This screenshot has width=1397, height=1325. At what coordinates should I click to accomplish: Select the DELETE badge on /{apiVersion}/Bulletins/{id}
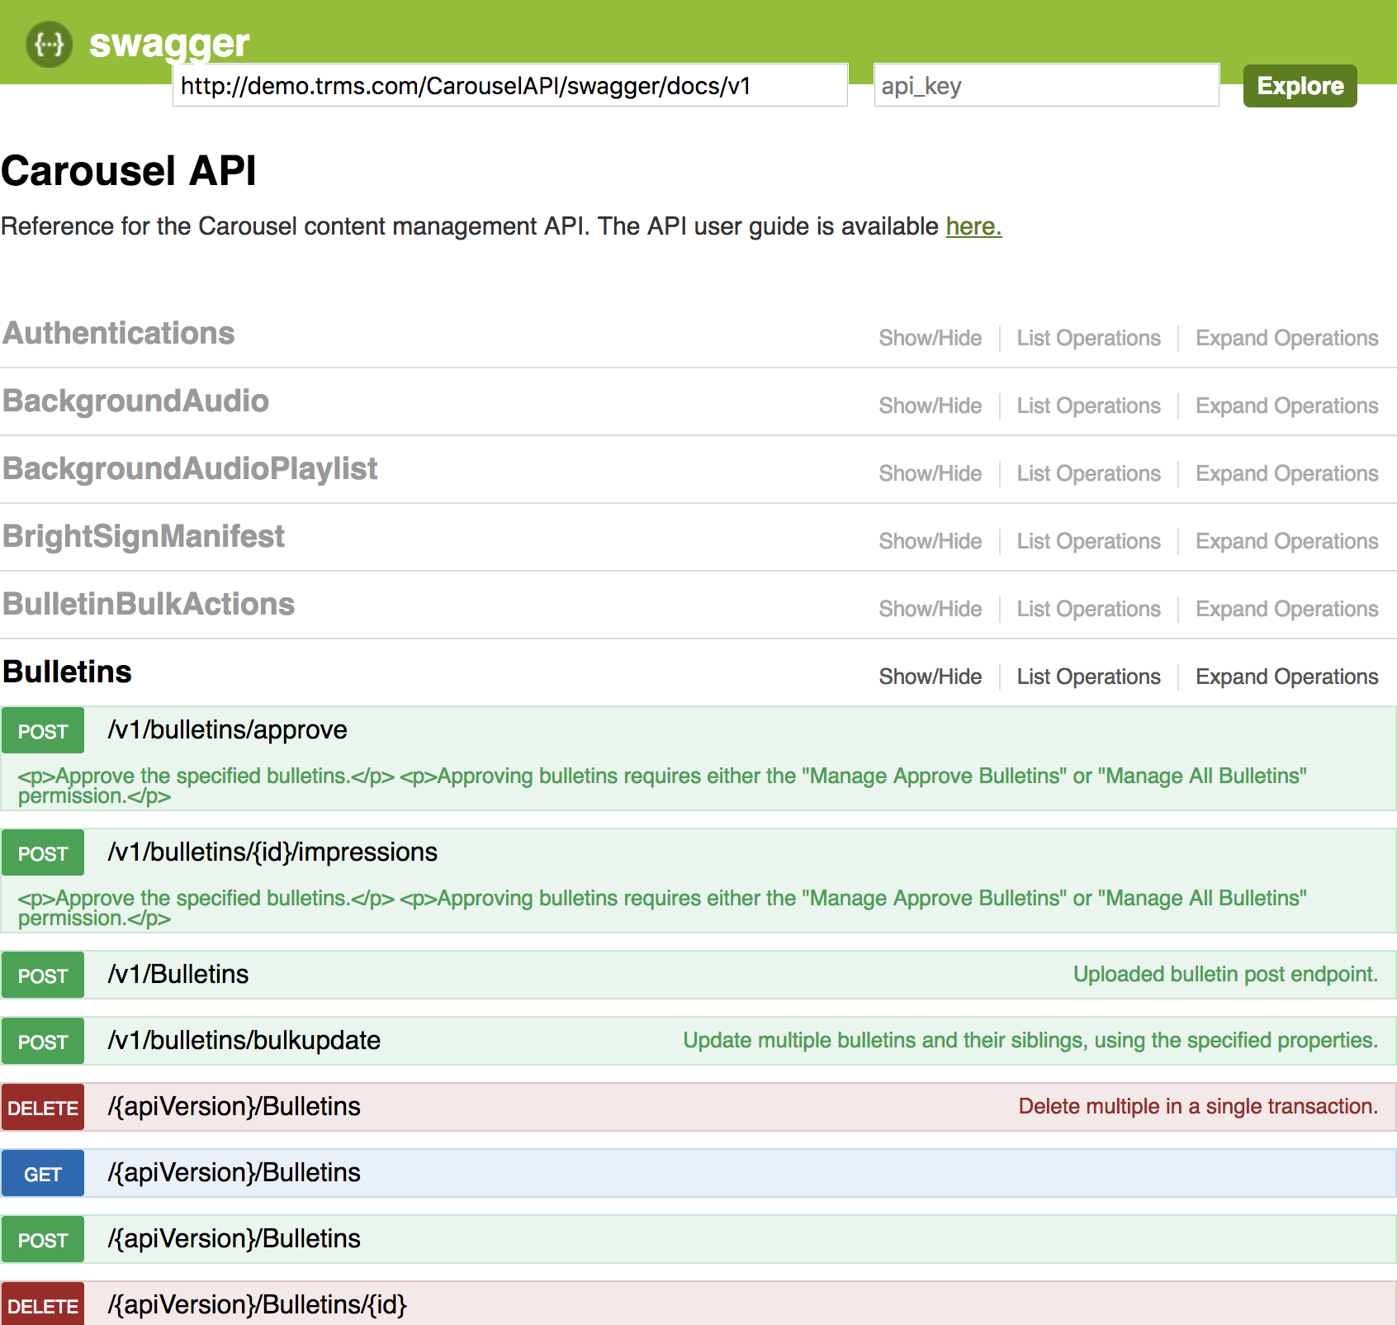tap(44, 1305)
